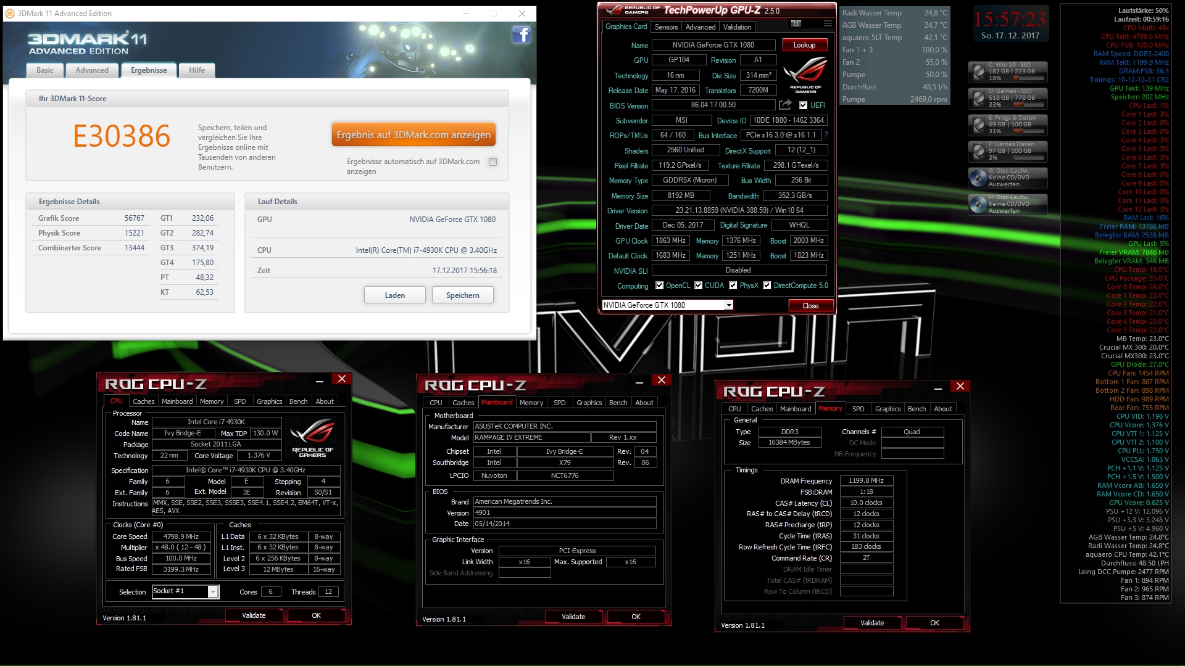Viewport: 1185px width, 666px height.
Task: Open the Facebook share icon in 3DMark
Action: point(521,35)
